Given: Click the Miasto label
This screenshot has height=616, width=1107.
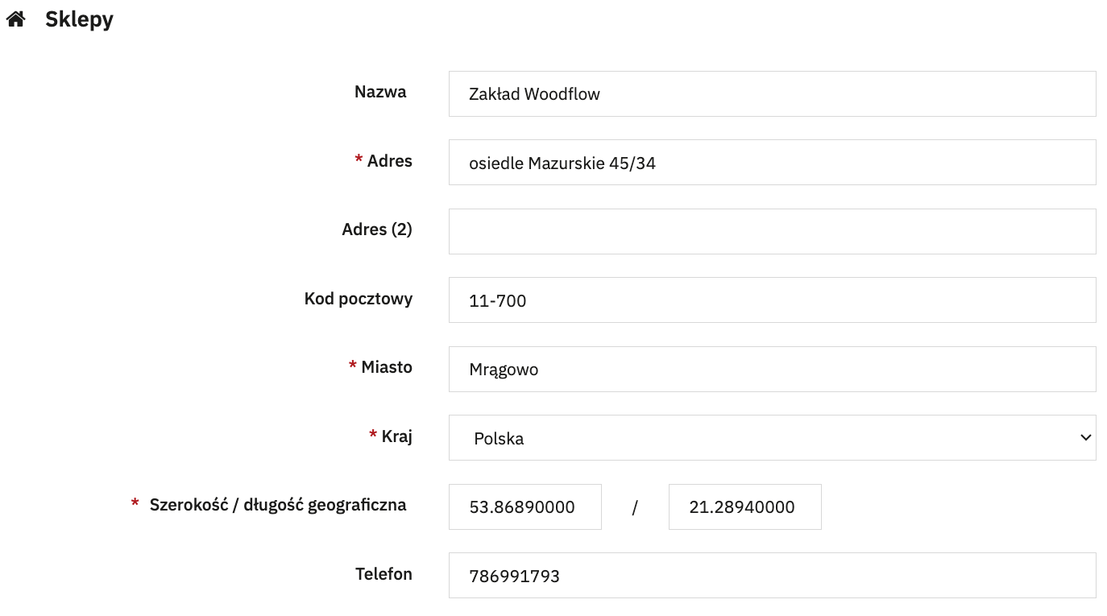Looking at the screenshot, I should [x=387, y=367].
